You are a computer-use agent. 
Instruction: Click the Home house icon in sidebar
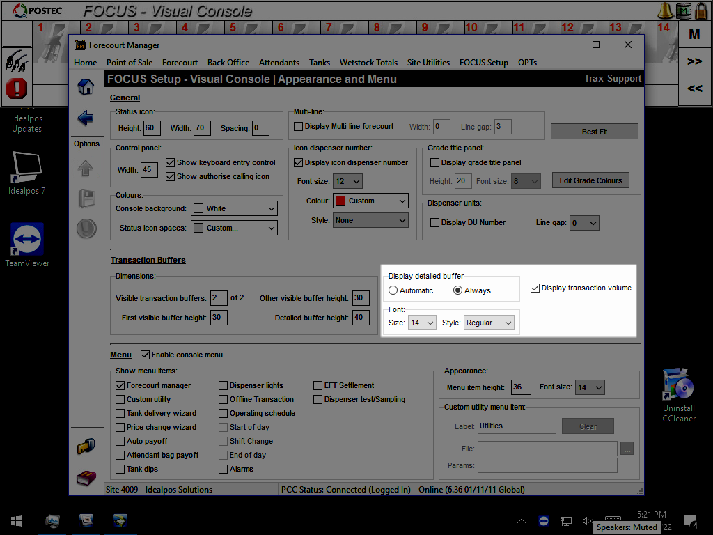[x=86, y=87]
